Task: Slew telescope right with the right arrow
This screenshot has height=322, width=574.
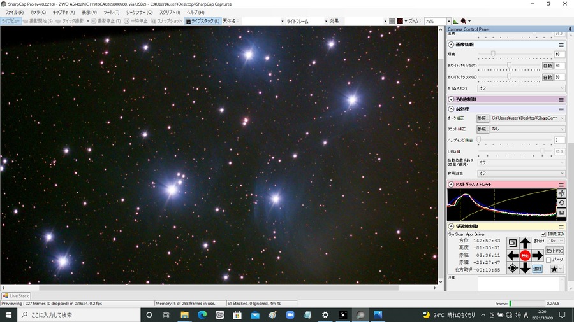Action: coord(538,256)
